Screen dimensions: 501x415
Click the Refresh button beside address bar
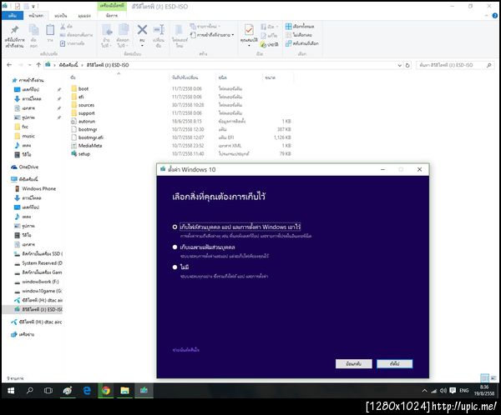point(407,65)
